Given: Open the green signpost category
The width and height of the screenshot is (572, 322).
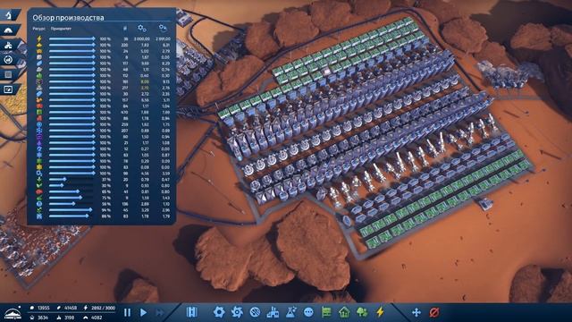Looking at the screenshot, I should click(x=326, y=312).
